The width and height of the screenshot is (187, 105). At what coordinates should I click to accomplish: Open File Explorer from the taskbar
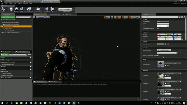(21, 103)
